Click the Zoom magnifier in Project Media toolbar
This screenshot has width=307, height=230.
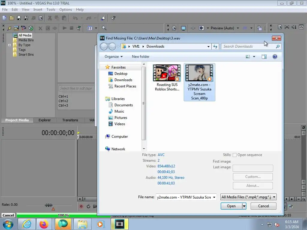104,28
